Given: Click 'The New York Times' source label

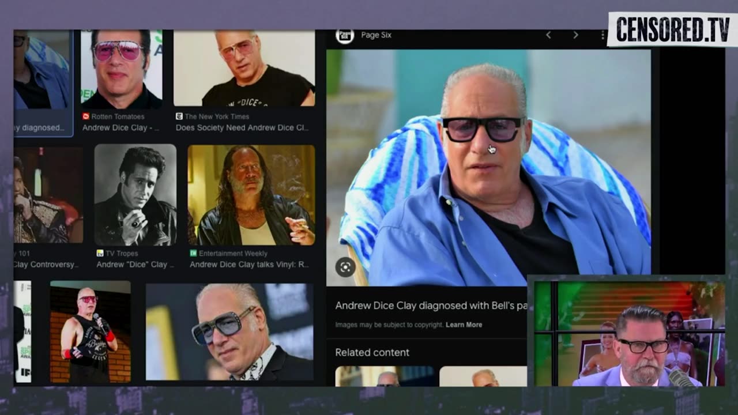Looking at the screenshot, I should pyautogui.click(x=217, y=116).
